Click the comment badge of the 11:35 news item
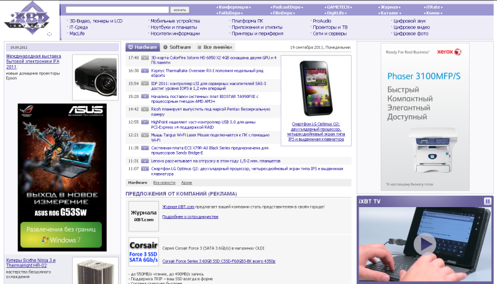 click(145, 148)
